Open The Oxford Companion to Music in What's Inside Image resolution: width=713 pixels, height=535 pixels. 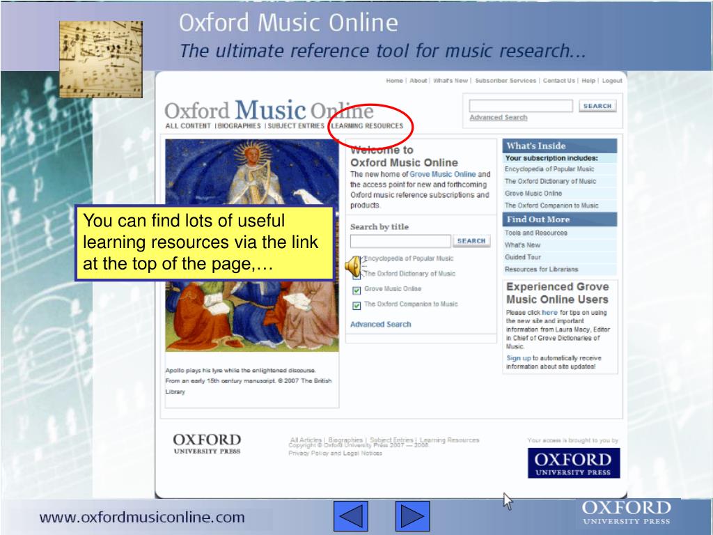coord(551,206)
